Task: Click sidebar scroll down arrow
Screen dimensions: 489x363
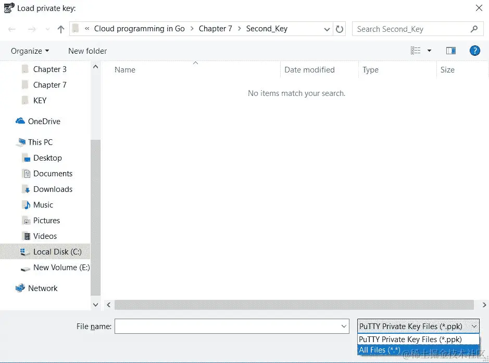Action: [x=95, y=305]
